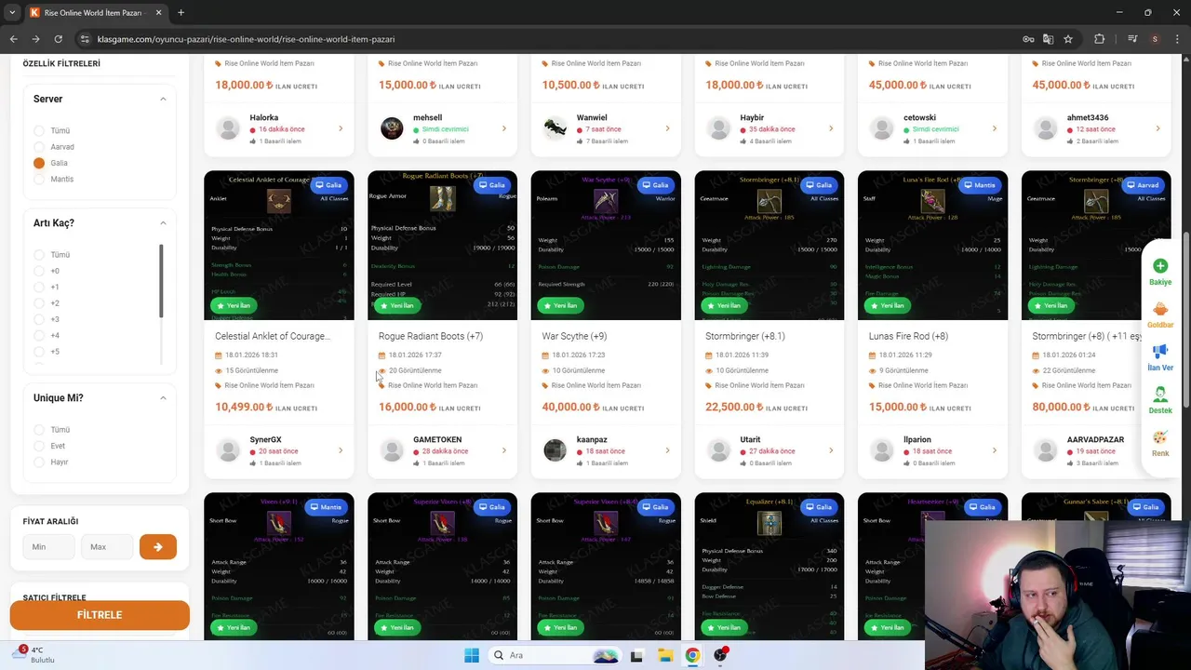Select Evet under Unique Mi filter
The height and width of the screenshot is (670, 1191).
[x=39, y=446]
